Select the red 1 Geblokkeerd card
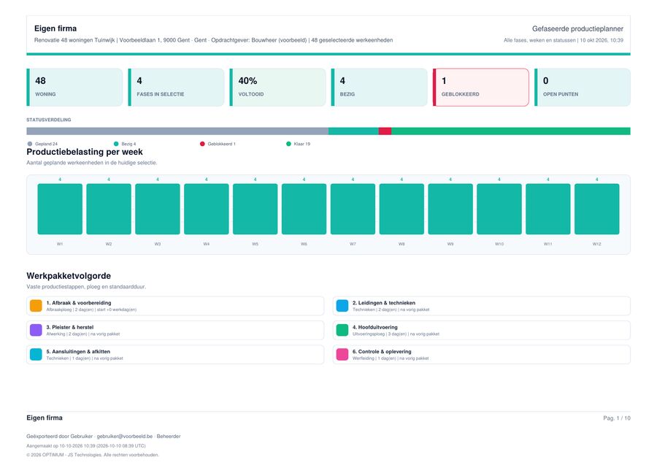 pos(481,87)
